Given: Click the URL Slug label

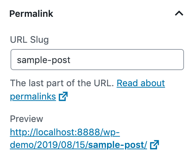Looking at the screenshot, I should point(29,40).
